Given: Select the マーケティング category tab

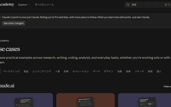Looking at the screenshot, I should [11, 71].
